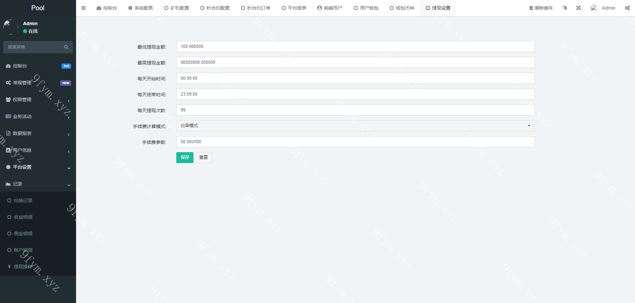The height and width of the screenshot is (303, 635).
Task: Click 清除缓存 in the top bar
Action: click(x=541, y=8)
